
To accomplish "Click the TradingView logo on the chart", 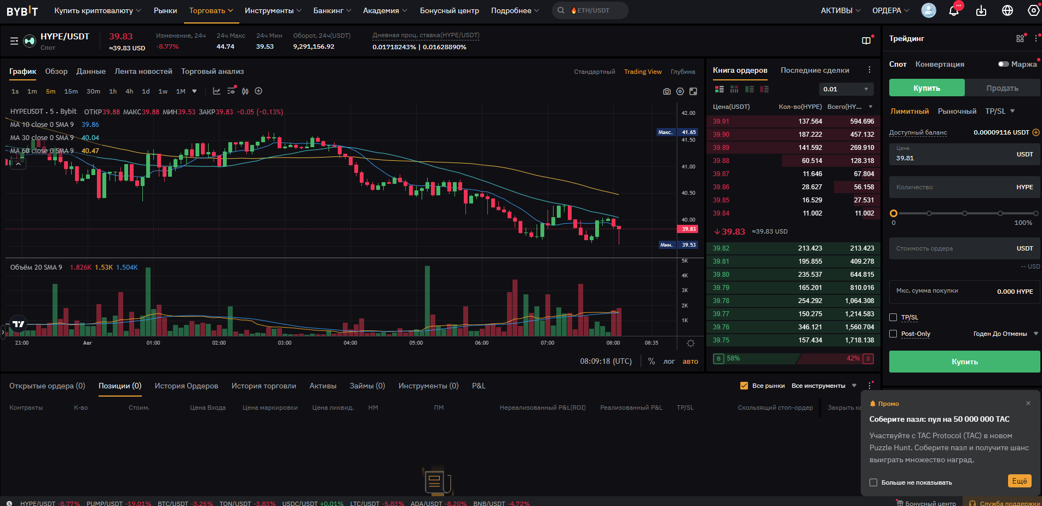I will [x=18, y=324].
